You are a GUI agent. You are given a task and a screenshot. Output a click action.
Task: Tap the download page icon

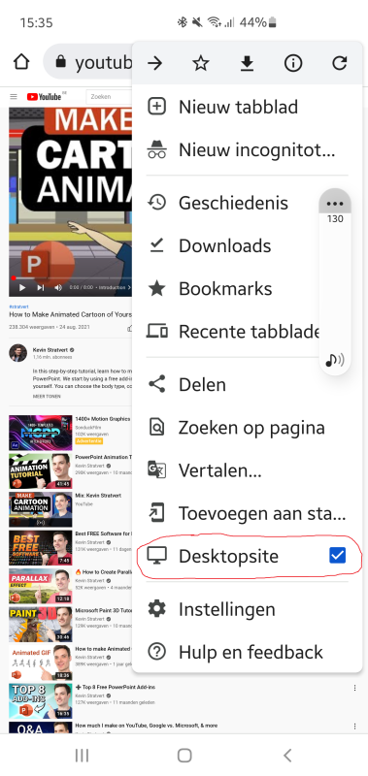click(x=247, y=63)
